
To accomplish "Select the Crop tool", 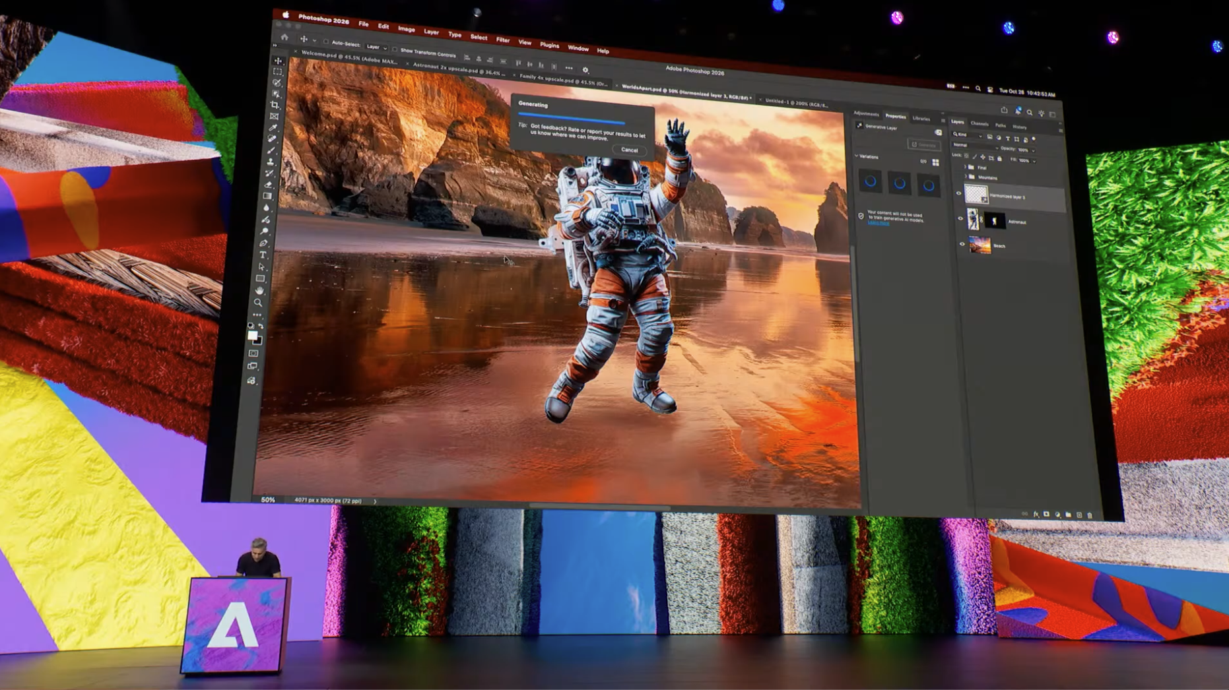I will pyautogui.click(x=275, y=105).
